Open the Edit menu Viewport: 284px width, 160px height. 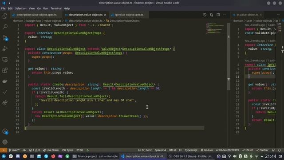click(10, 8)
